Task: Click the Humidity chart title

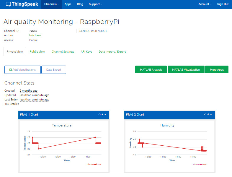Action: (167, 125)
